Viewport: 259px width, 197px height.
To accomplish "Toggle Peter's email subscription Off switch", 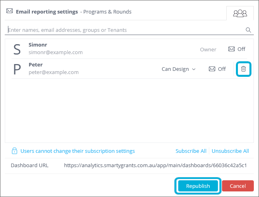I will [217, 69].
